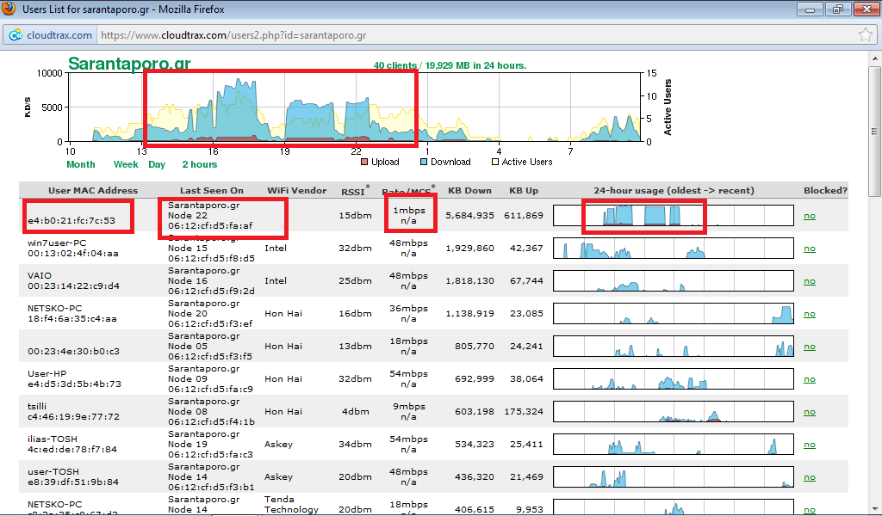This screenshot has height=516, width=882.
Task: Click the yellow Active Users legend swatch
Action: click(495, 162)
